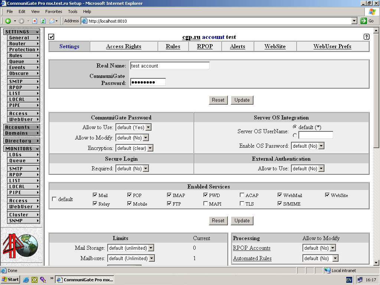
Task: Click the upper Update button
Action: tap(242, 100)
